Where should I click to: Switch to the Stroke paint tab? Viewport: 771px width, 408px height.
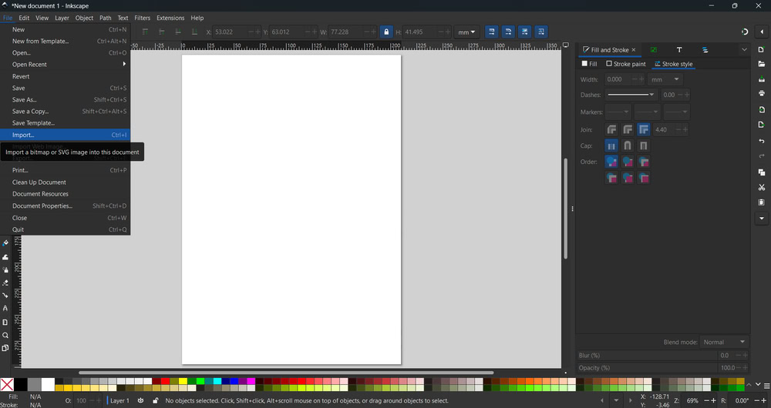(x=625, y=64)
